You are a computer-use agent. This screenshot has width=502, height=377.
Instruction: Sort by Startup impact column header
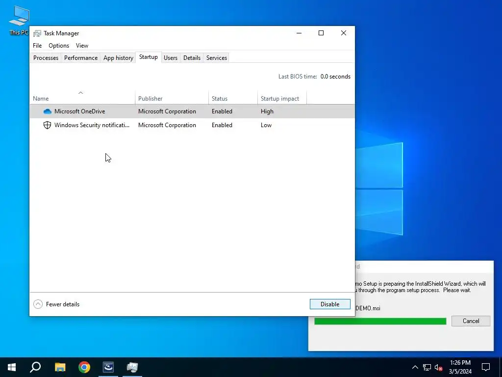click(282, 98)
